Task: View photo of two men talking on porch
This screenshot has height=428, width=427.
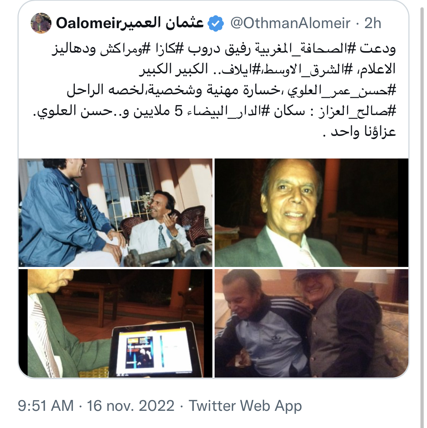Action: [115, 213]
